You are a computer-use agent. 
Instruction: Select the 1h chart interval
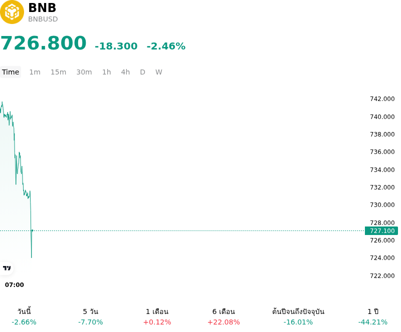107,72
